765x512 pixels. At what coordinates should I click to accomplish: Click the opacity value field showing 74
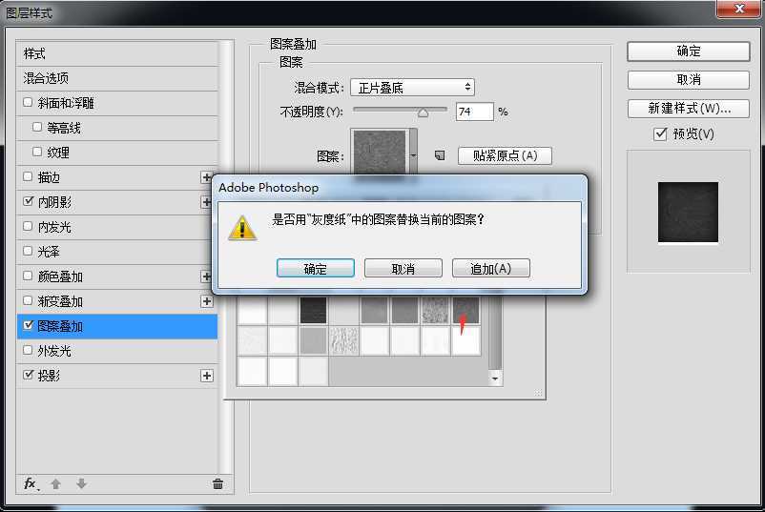coord(474,112)
